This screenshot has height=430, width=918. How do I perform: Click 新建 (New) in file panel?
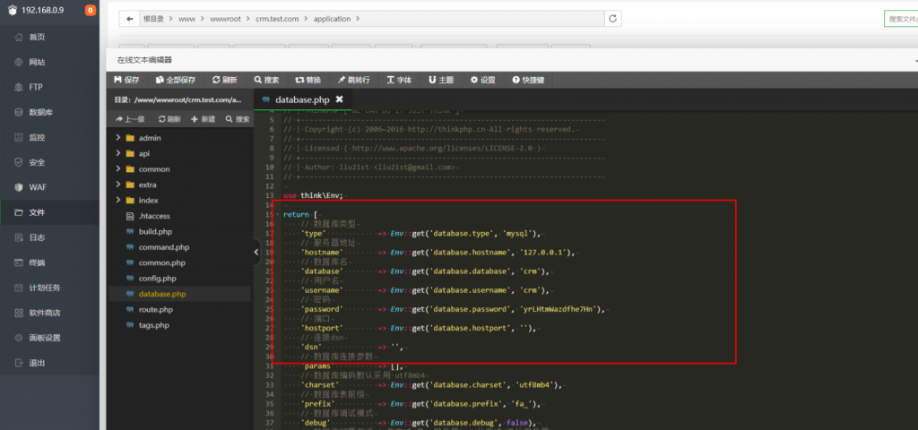coord(203,119)
